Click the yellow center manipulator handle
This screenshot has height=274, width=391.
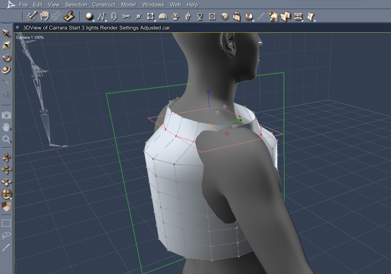tap(211, 125)
